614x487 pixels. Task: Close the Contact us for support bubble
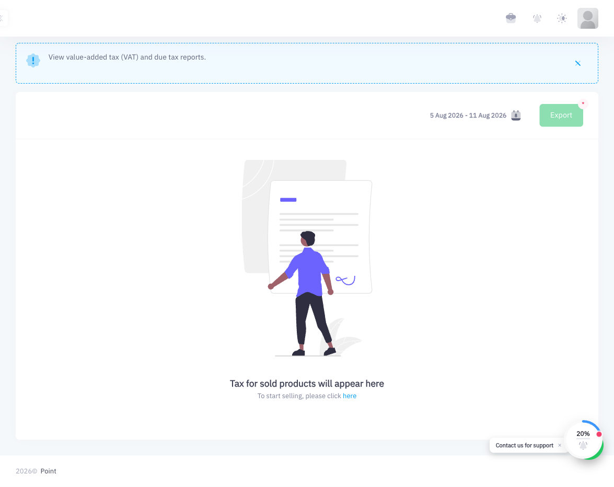click(560, 446)
